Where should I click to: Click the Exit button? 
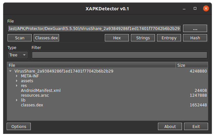pos(196,126)
